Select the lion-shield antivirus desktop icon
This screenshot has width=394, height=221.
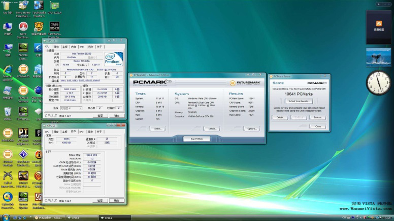pyautogui.click(x=39, y=29)
